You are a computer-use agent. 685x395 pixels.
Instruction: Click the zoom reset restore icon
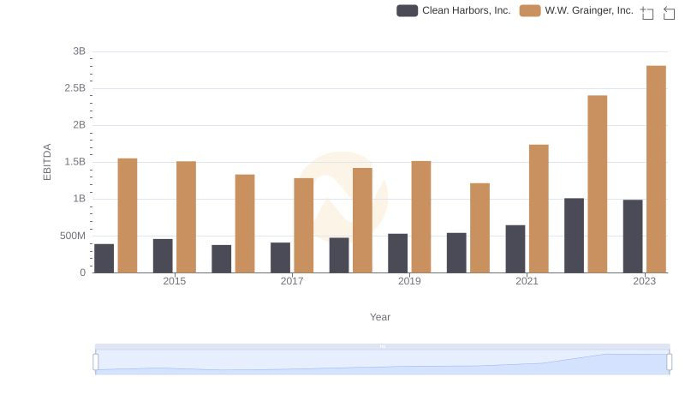(669, 13)
